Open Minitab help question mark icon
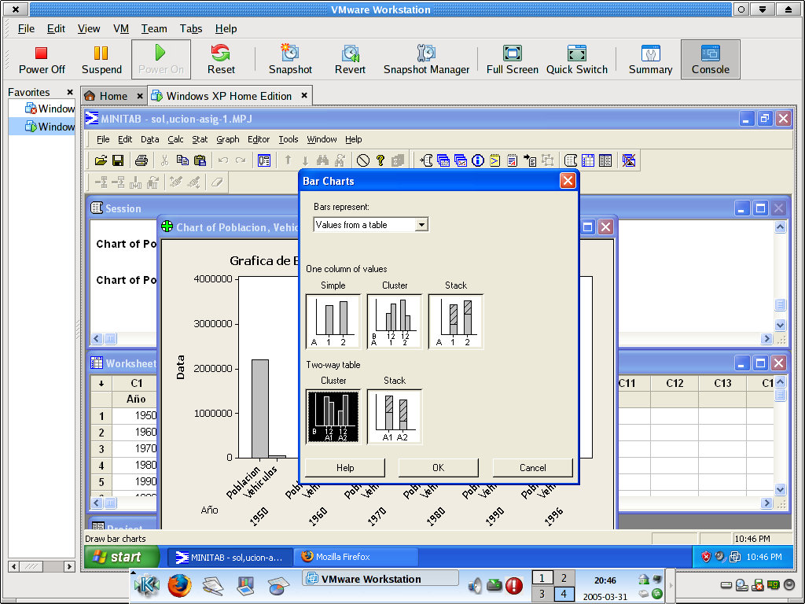This screenshot has height=604, width=805. [x=380, y=160]
